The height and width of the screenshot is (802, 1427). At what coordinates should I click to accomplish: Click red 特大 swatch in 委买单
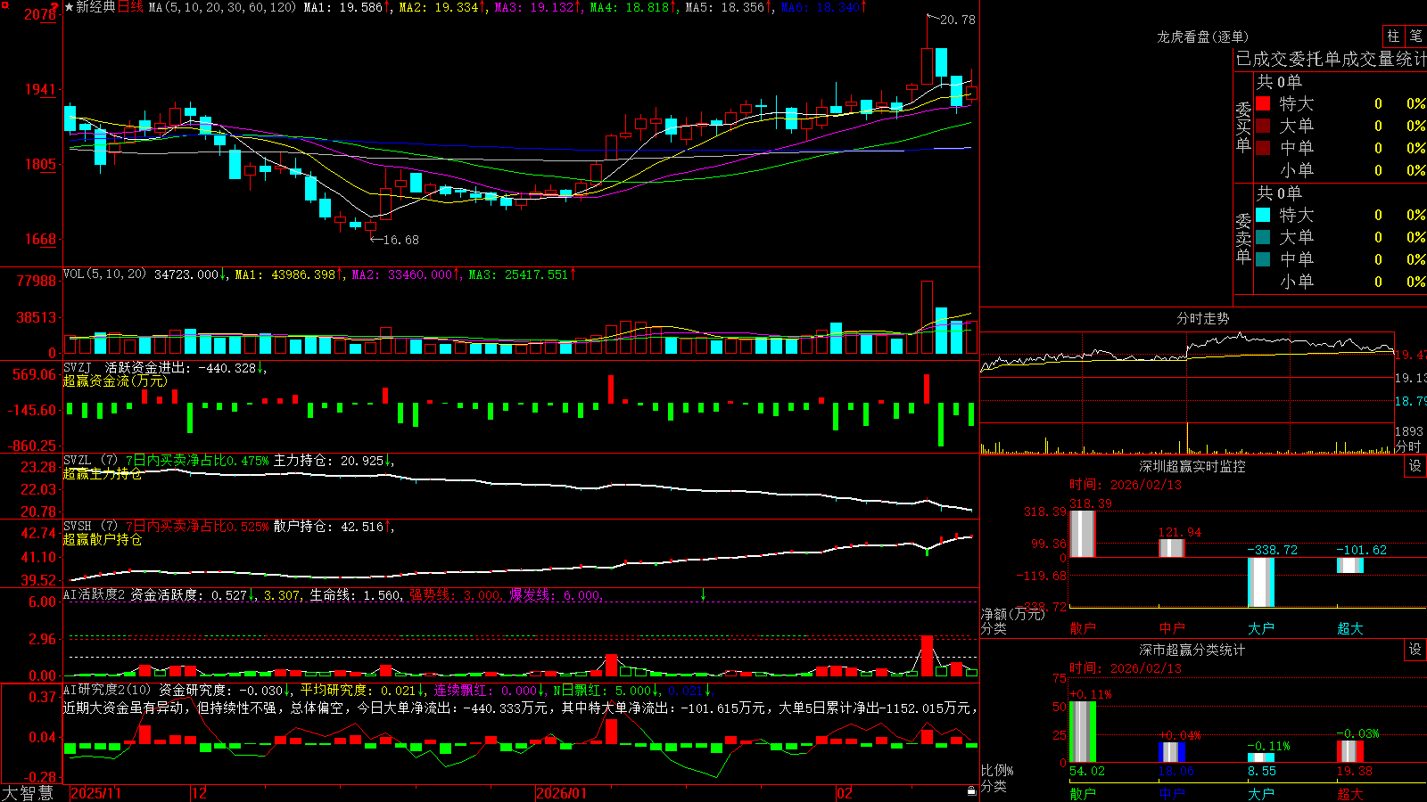click(1263, 103)
